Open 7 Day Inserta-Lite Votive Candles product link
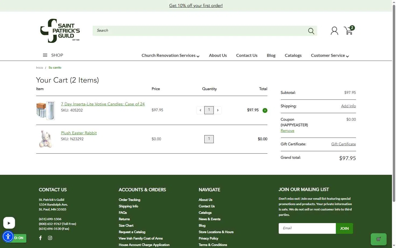The image size is (396, 248). 103,104
